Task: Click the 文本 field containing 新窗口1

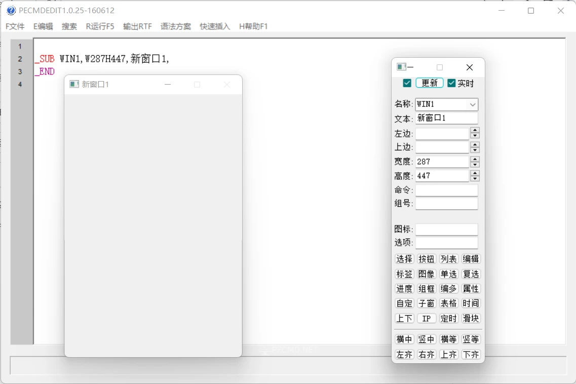Action: pos(446,118)
